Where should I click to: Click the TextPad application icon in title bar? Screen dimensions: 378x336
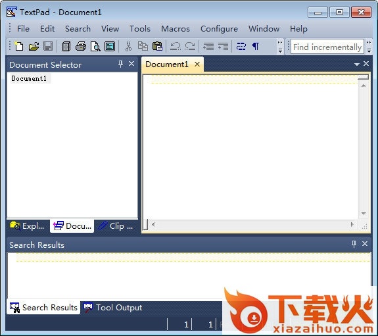pos(12,12)
